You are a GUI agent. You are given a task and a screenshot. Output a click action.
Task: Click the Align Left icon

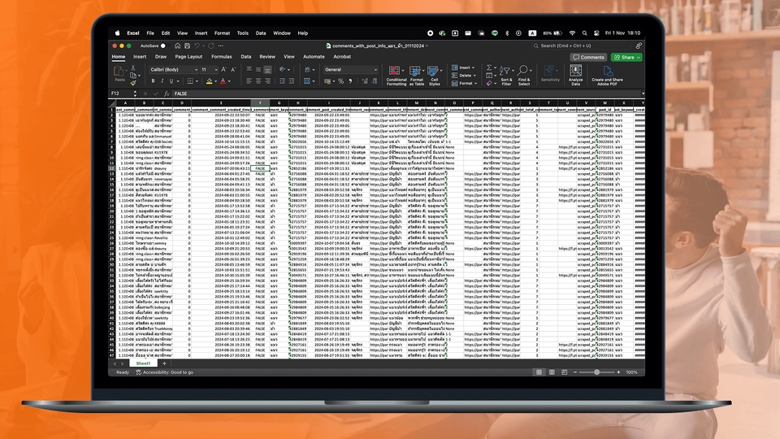(x=249, y=81)
